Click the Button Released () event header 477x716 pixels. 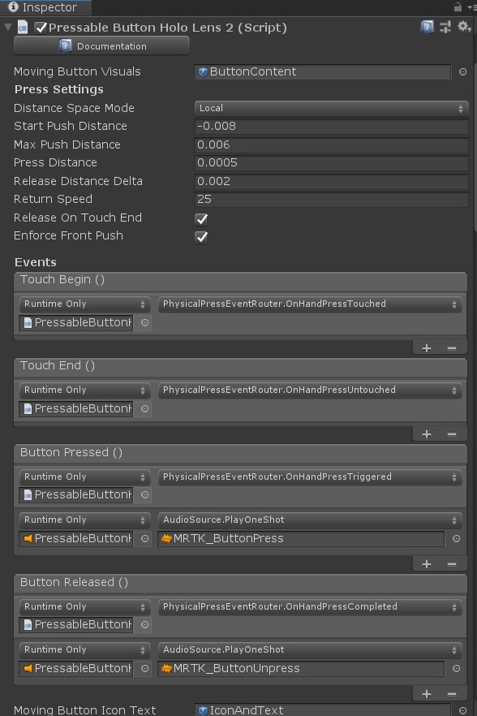click(240, 583)
